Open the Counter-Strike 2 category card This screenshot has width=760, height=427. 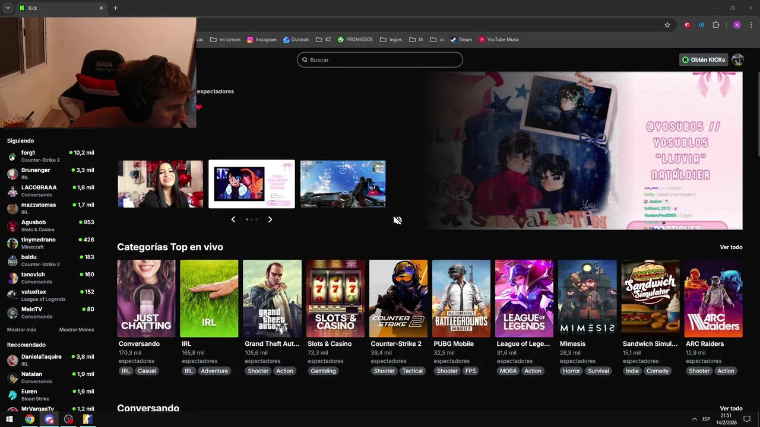(398, 298)
